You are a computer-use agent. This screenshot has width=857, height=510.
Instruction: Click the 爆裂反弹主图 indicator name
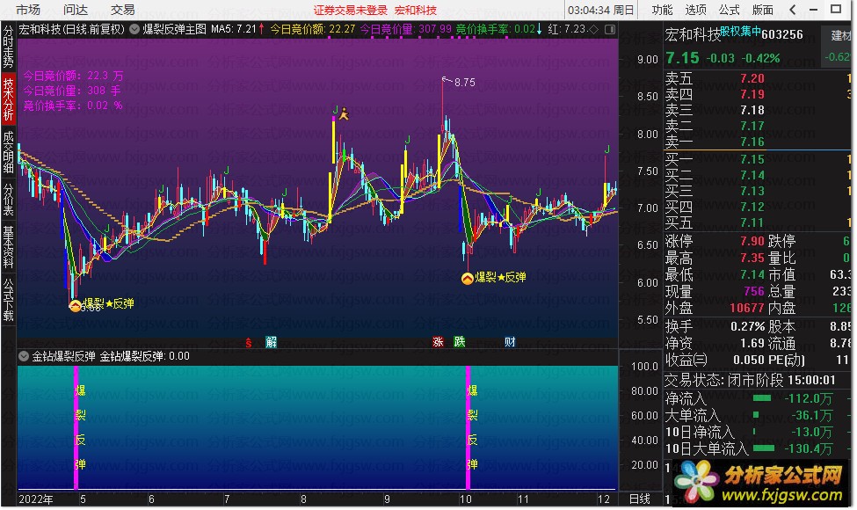174,29
